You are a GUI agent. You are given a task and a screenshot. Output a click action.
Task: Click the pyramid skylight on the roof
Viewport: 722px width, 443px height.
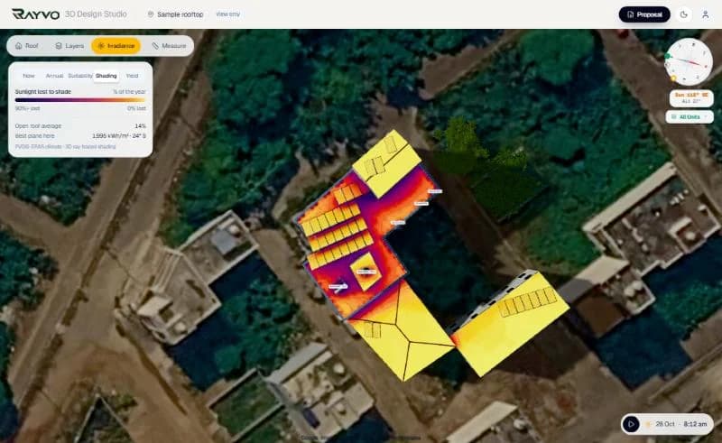click(366, 272)
